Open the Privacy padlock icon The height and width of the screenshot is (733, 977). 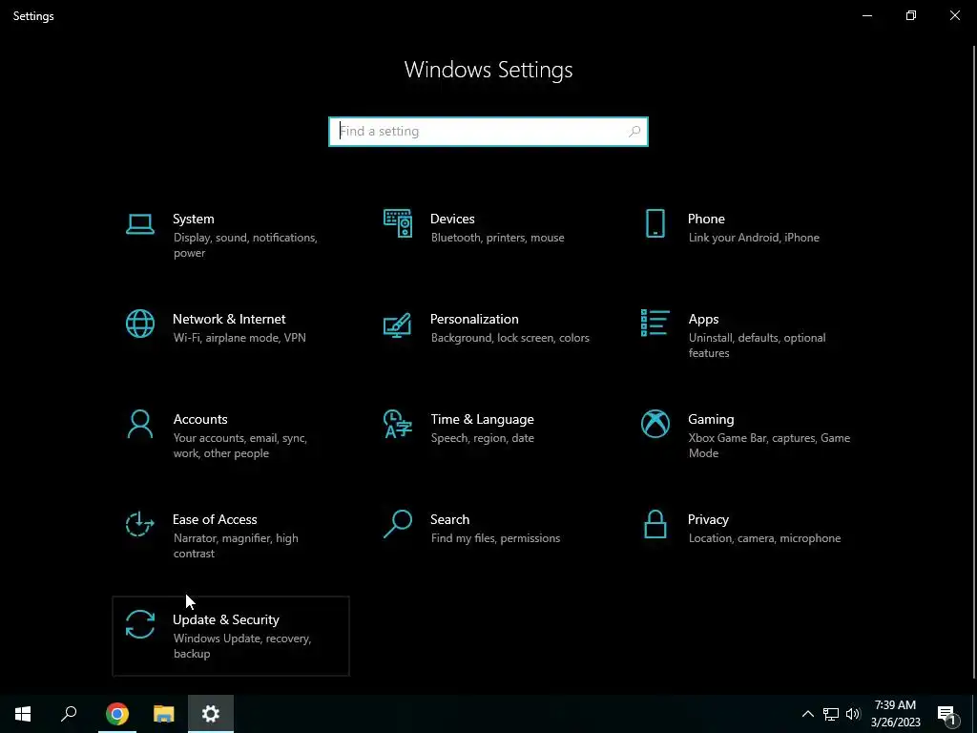point(655,524)
